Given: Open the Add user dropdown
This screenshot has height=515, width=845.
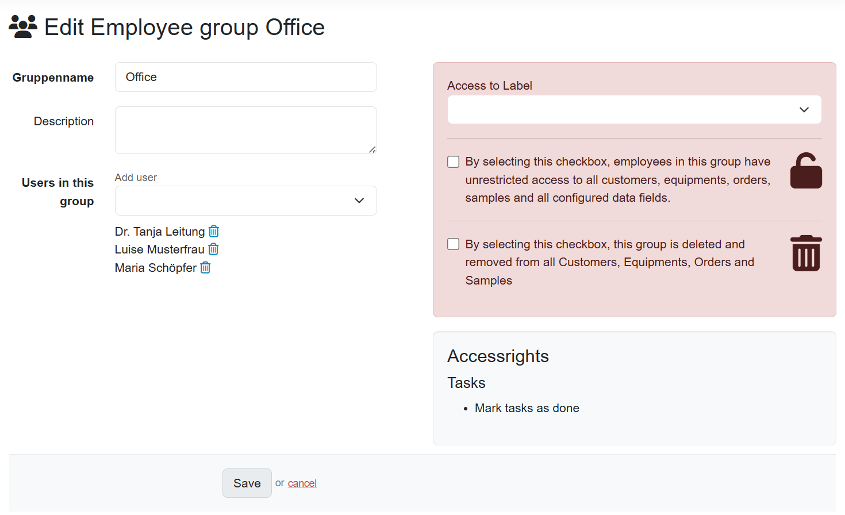Looking at the screenshot, I should click(245, 201).
